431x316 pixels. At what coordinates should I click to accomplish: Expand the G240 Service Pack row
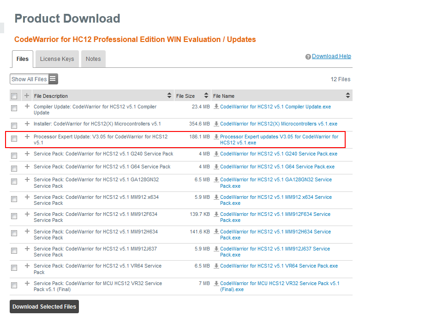(27, 153)
